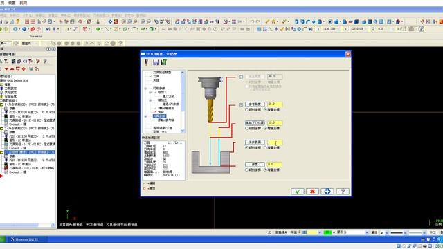Select 貫穿 in dialog tree
Viewport: 443px width, 249px height.
(x=161, y=112)
